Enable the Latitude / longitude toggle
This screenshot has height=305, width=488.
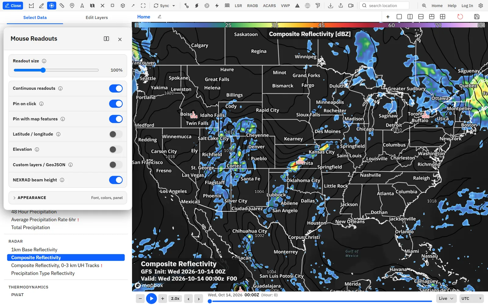tap(116, 134)
